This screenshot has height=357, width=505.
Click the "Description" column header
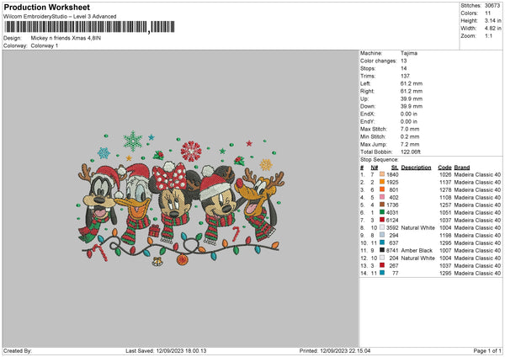[x=416, y=168]
